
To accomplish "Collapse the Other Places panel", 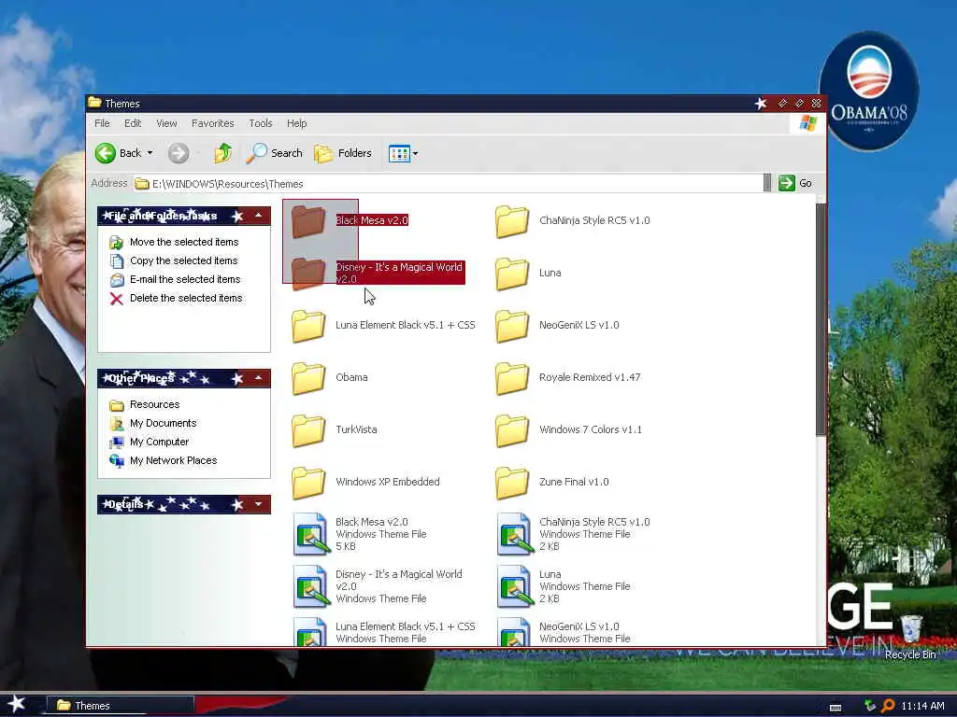I will 259,378.
